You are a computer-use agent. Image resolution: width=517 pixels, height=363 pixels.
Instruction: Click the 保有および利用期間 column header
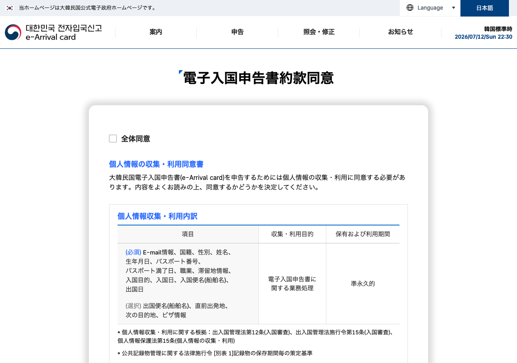point(363,234)
